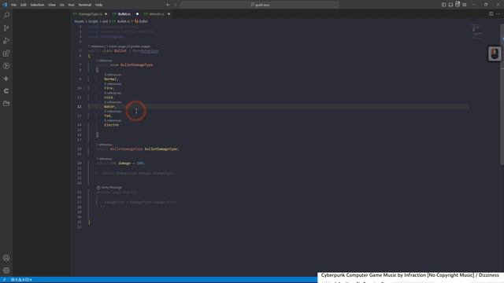Toggle bottom panel layout icon
The width and height of the screenshot is (504, 283).
click(x=450, y=5)
